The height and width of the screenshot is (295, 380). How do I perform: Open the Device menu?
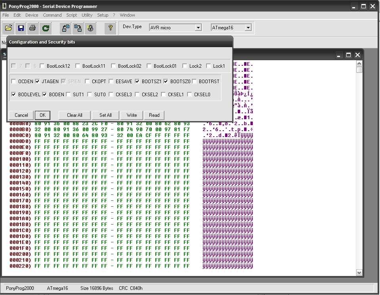[x=32, y=15]
